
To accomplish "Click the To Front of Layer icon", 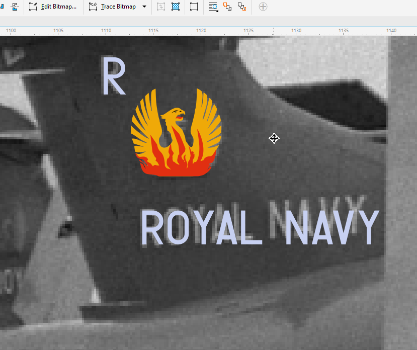I will (227, 7).
